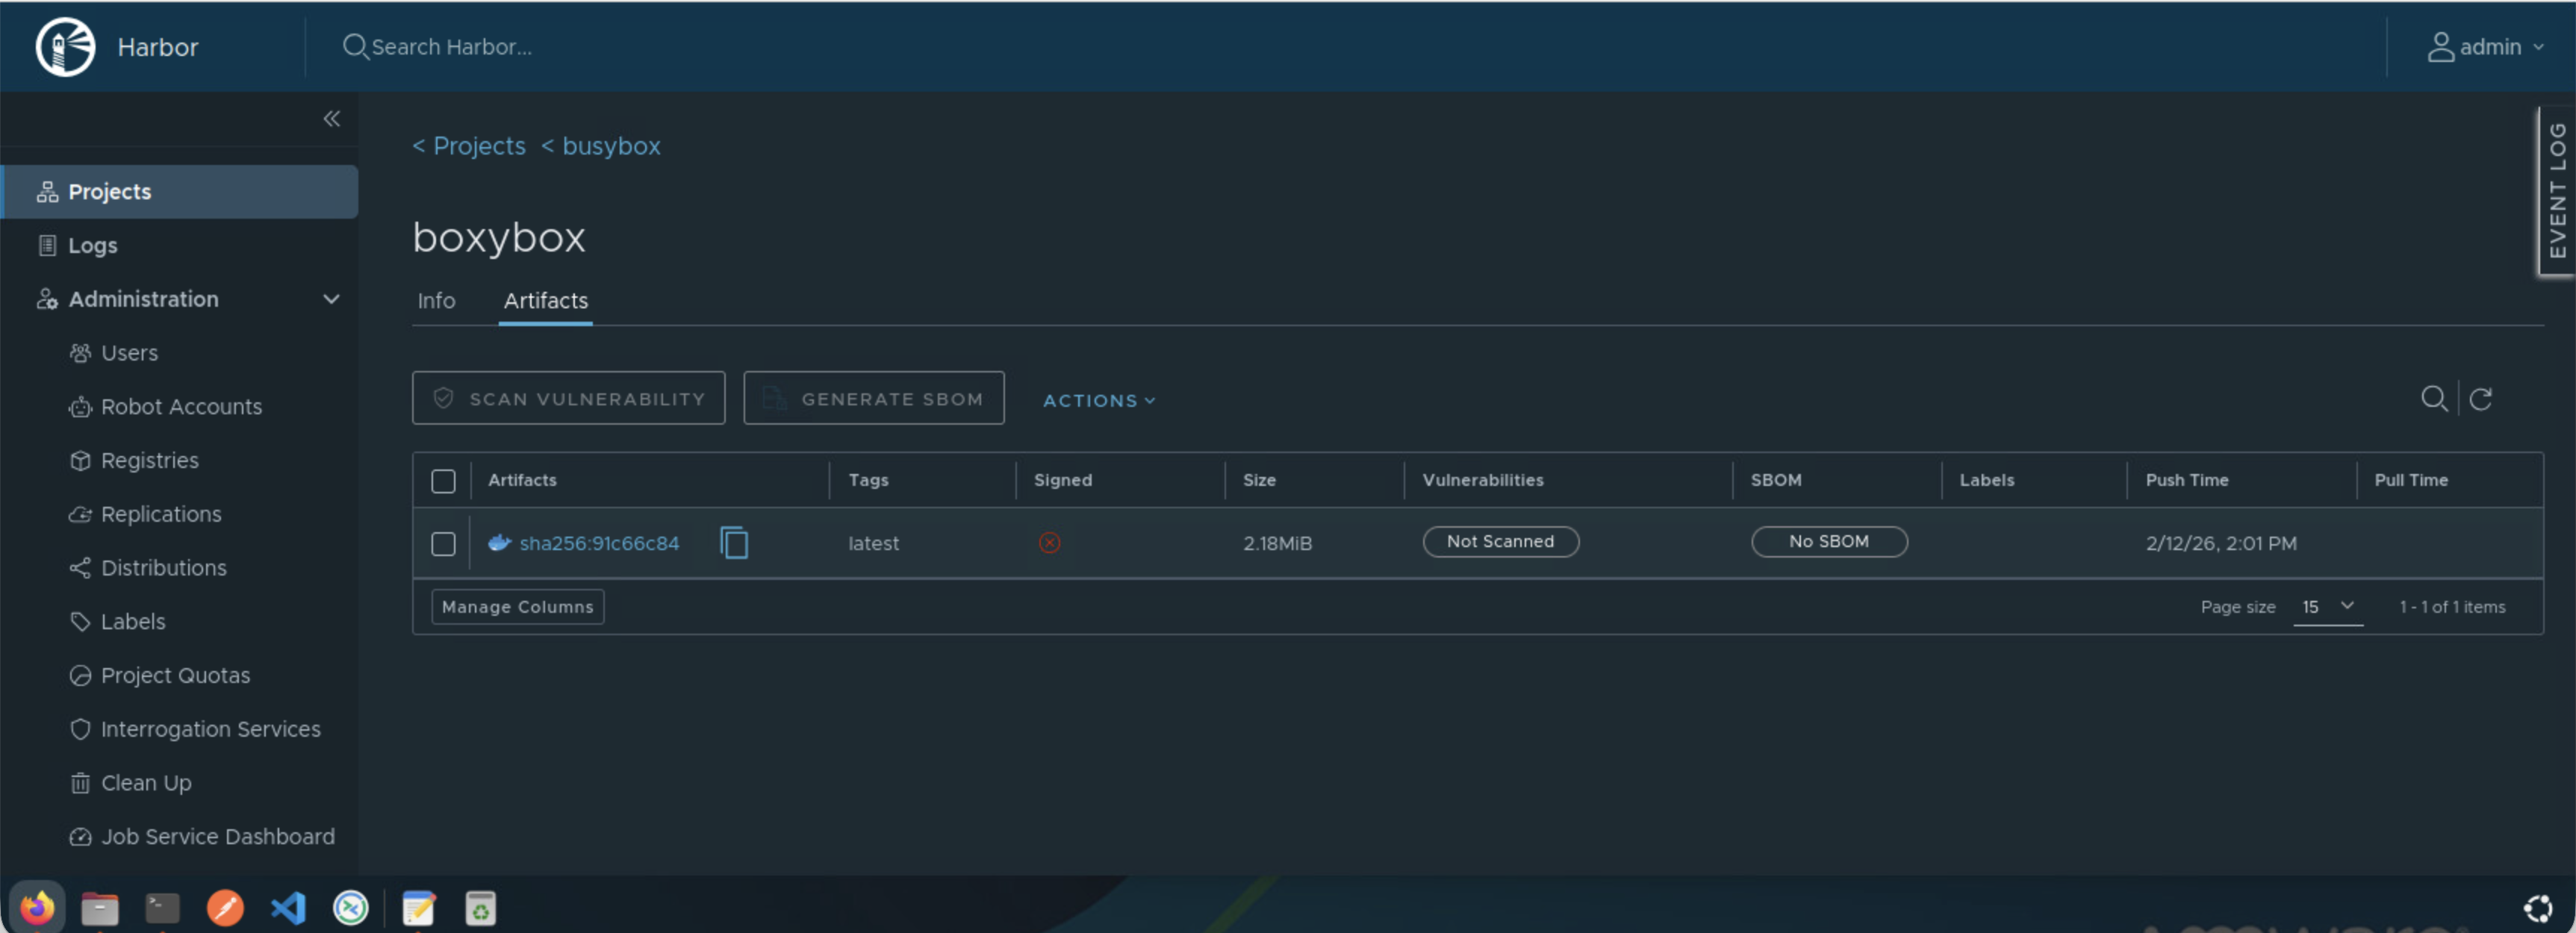Launch the Terminal from taskbar
The image size is (2576, 933).
click(x=162, y=908)
